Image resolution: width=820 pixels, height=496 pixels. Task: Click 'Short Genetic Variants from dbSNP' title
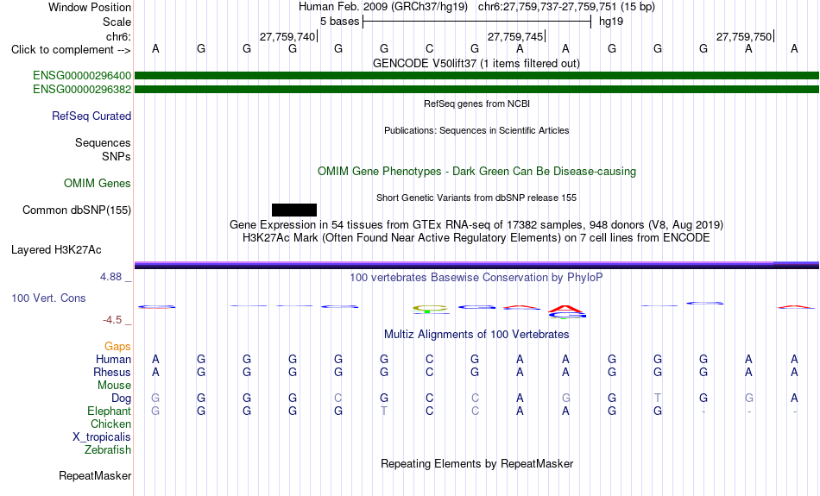(x=476, y=198)
